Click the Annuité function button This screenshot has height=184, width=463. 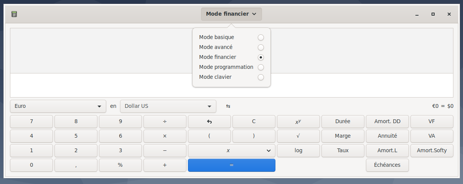387,136
